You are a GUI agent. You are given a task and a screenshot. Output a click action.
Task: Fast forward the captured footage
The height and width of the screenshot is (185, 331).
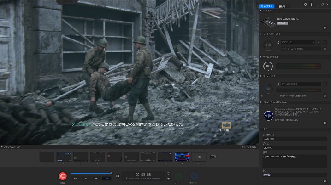point(96,179)
